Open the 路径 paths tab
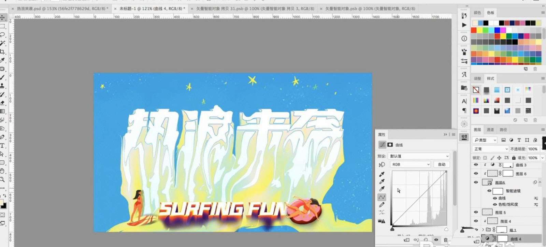Screen dimensions: 546x247 click(x=503, y=130)
